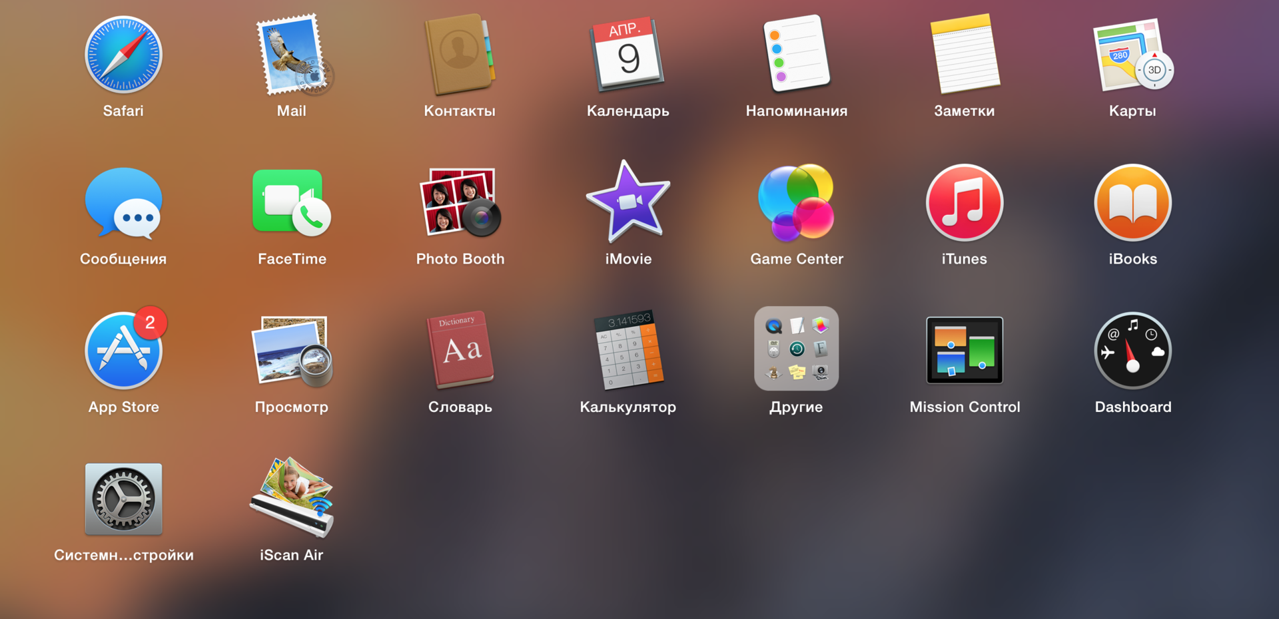Open the Dashboard gauge icon

point(1132,351)
